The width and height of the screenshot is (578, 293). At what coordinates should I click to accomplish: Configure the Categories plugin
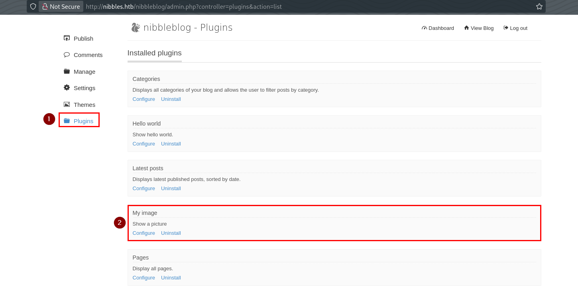[144, 99]
